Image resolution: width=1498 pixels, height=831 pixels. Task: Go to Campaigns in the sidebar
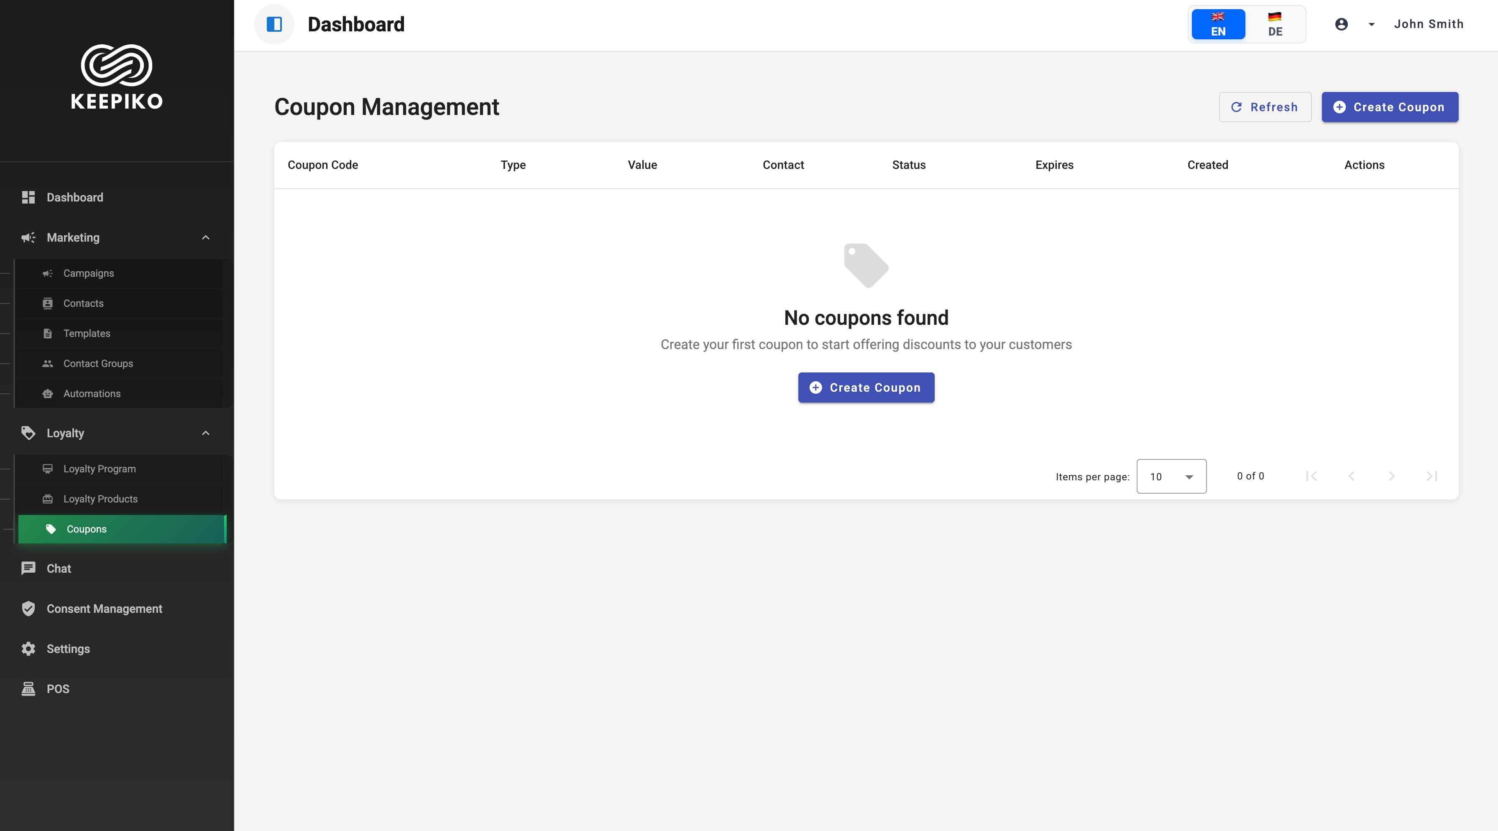(x=88, y=273)
